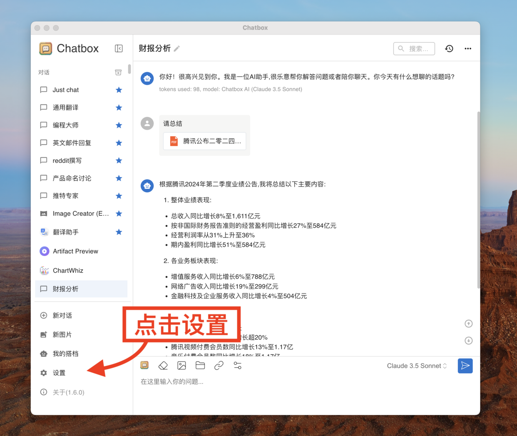The image size is (517, 436).
Task: Attach a file with the folder icon
Action: pos(200,365)
